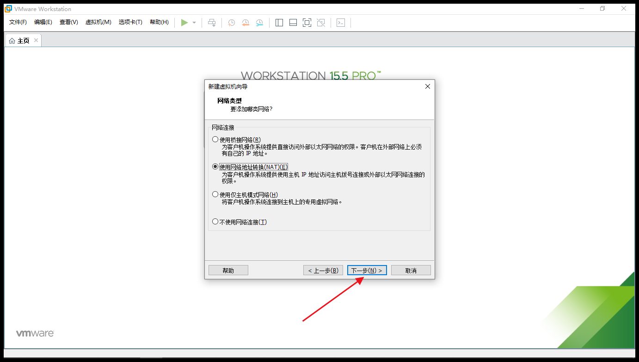Screen dimensions: 639x362
Task: Open the 选项卡(T) menu
Action: pyautogui.click(x=130, y=22)
